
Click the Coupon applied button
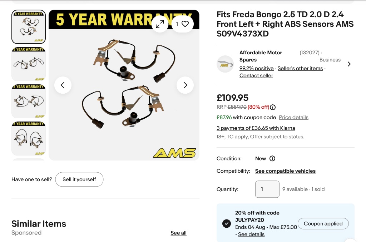[323, 224]
